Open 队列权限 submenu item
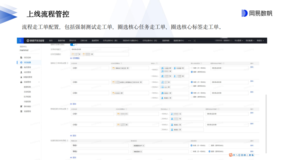This screenshot has height=160, width=284. (x=27, y=97)
